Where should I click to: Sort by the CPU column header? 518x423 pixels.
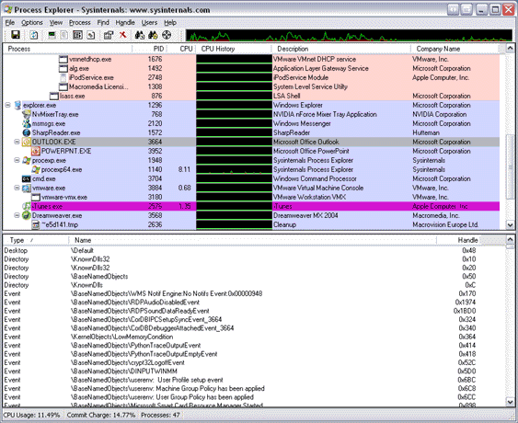coord(181,49)
